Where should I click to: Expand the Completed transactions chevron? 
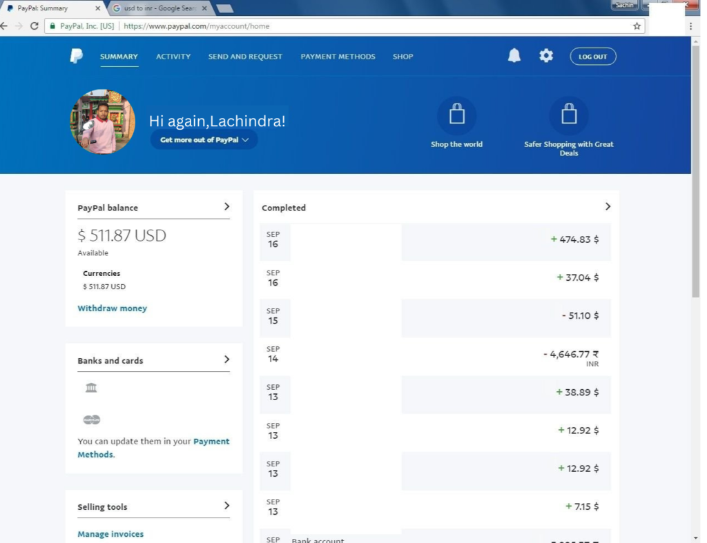608,206
